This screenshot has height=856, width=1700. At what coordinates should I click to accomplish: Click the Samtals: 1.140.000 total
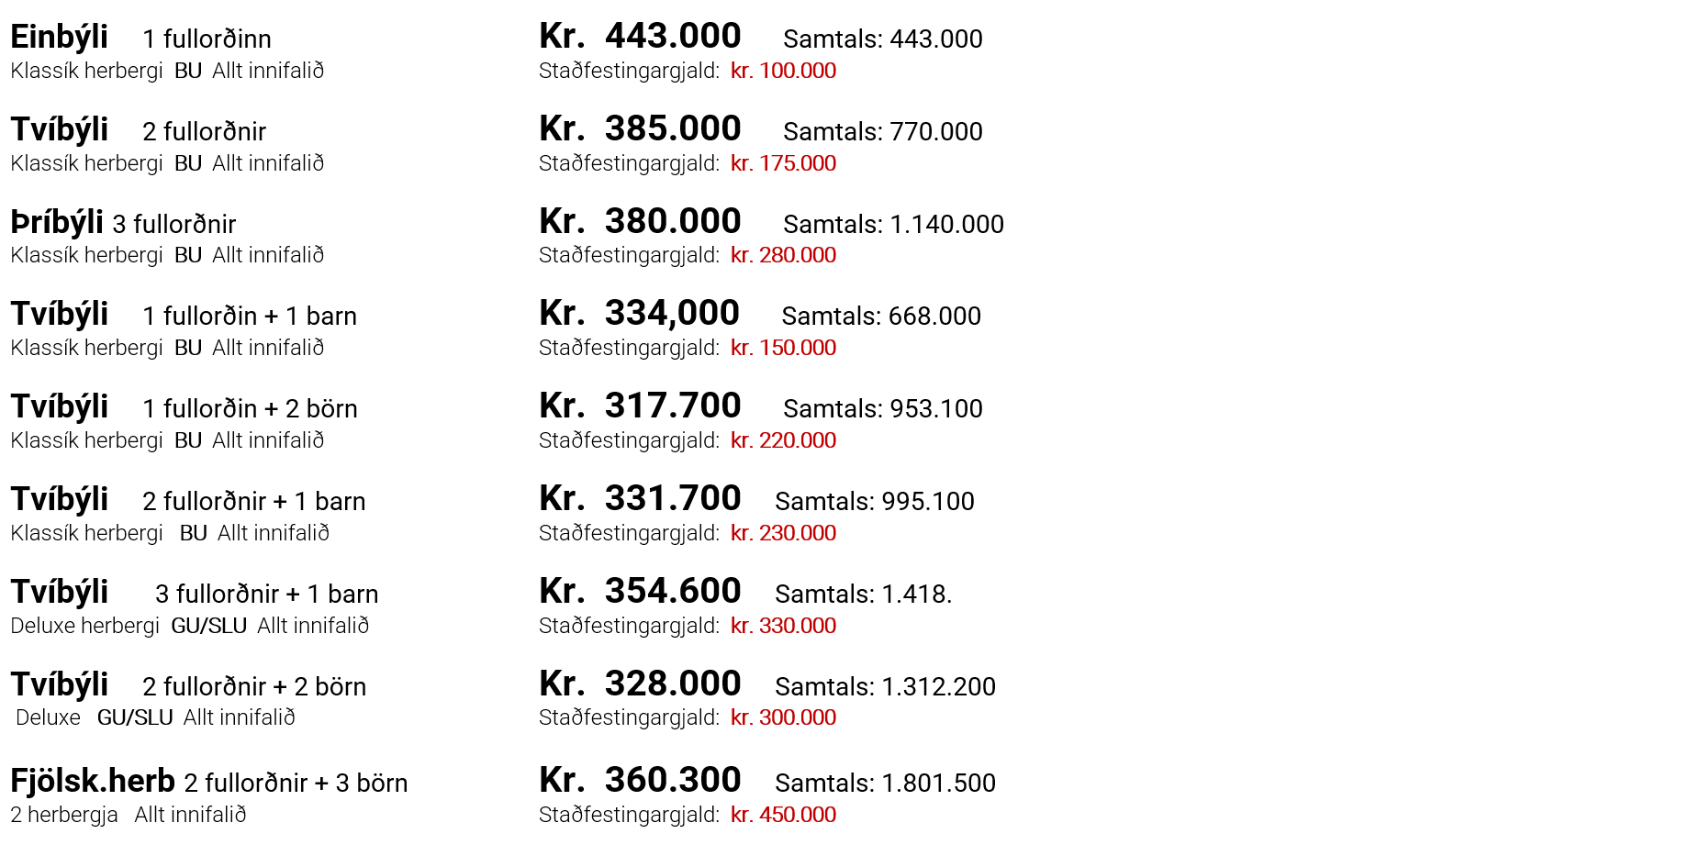893,225
